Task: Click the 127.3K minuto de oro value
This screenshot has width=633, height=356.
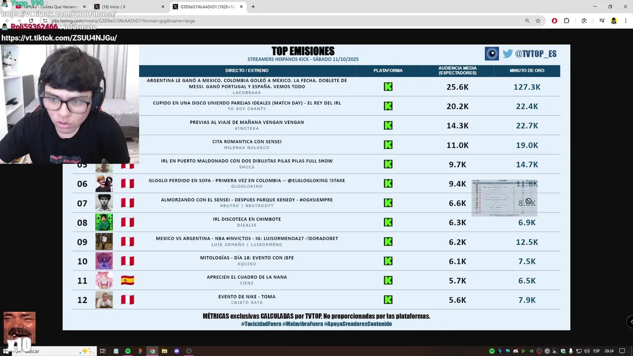Action: click(x=527, y=87)
